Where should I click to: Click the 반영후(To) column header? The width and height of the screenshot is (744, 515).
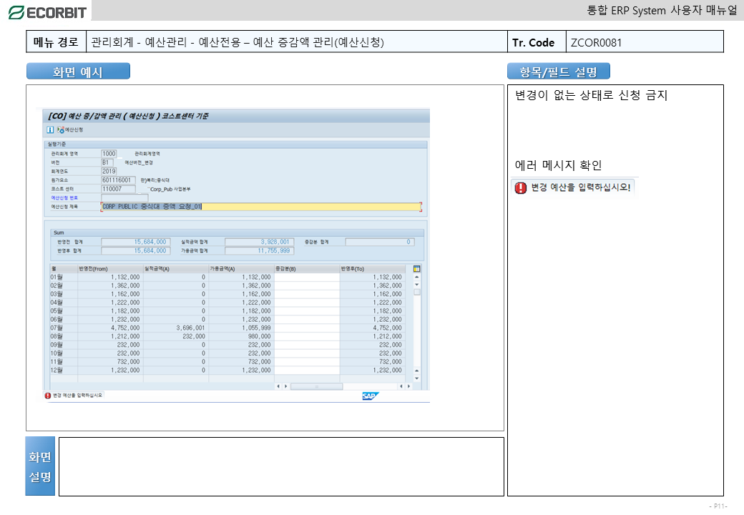click(372, 269)
